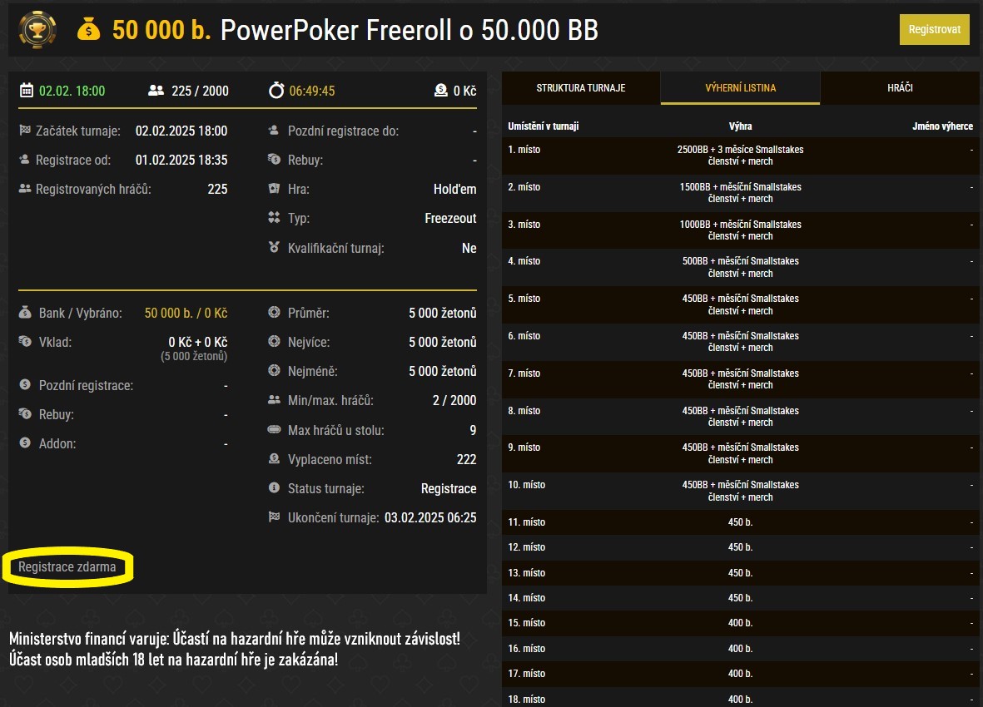Click the 50 000 b. / 0 Kč bank value

[186, 313]
